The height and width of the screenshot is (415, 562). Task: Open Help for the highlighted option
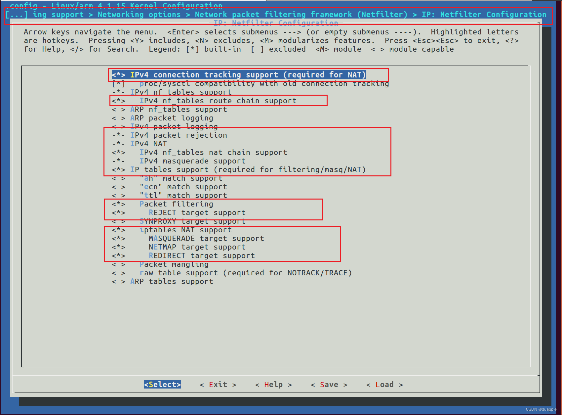point(273,384)
